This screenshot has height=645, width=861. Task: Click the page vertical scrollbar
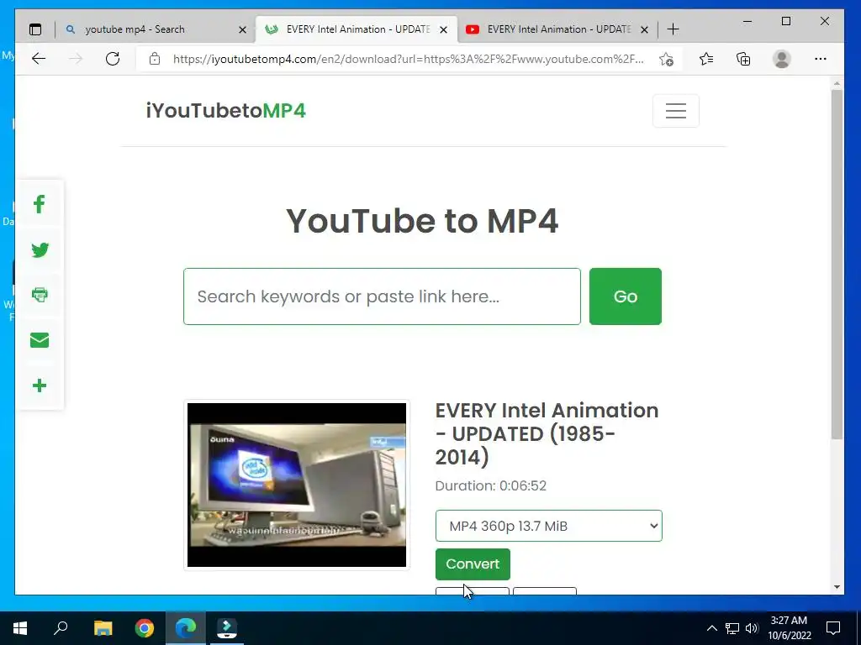pos(837,265)
